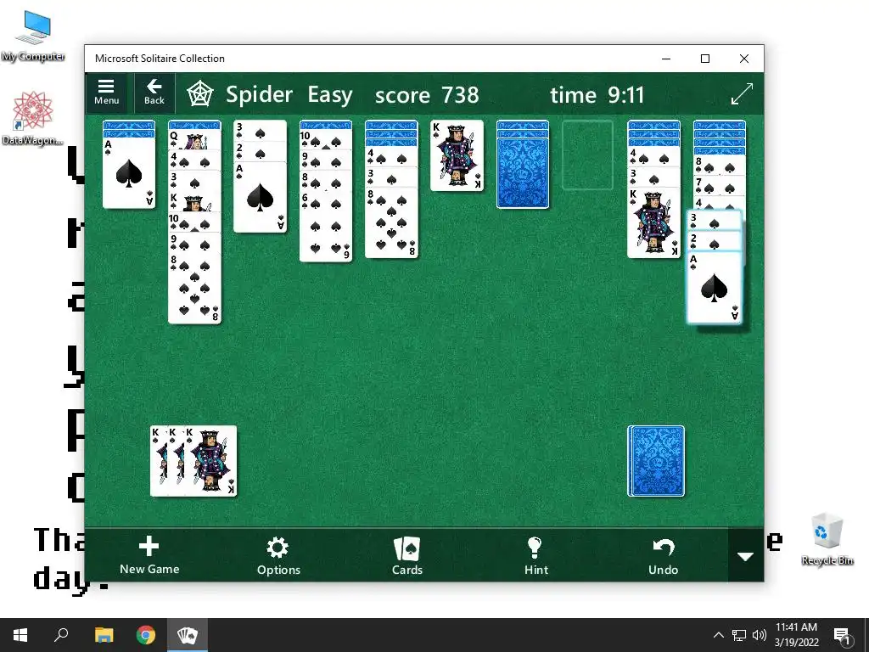
Task: Click the score 738 display
Action: (x=427, y=95)
